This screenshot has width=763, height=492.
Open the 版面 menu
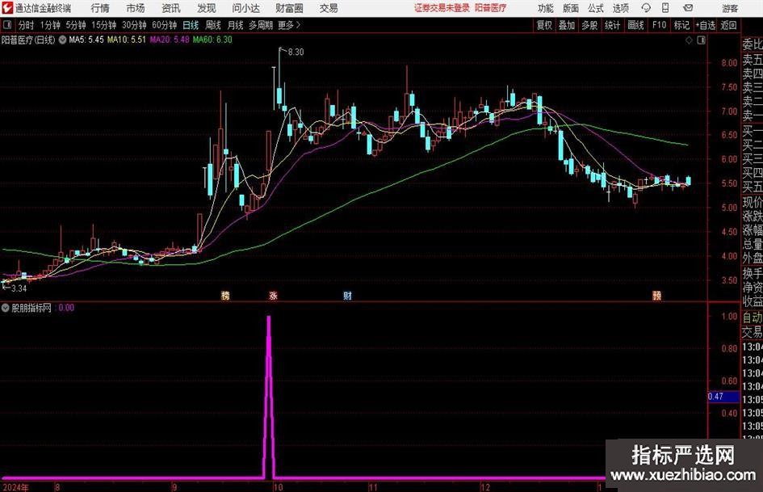click(x=571, y=8)
